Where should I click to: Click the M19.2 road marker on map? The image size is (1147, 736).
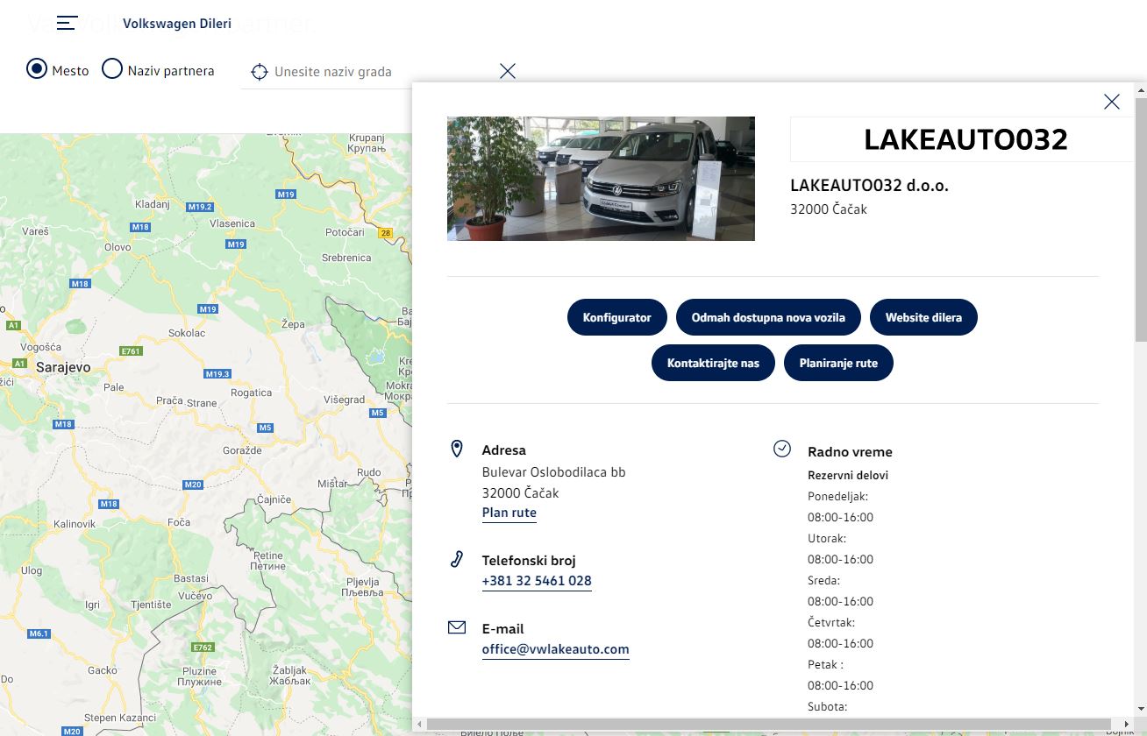200,207
